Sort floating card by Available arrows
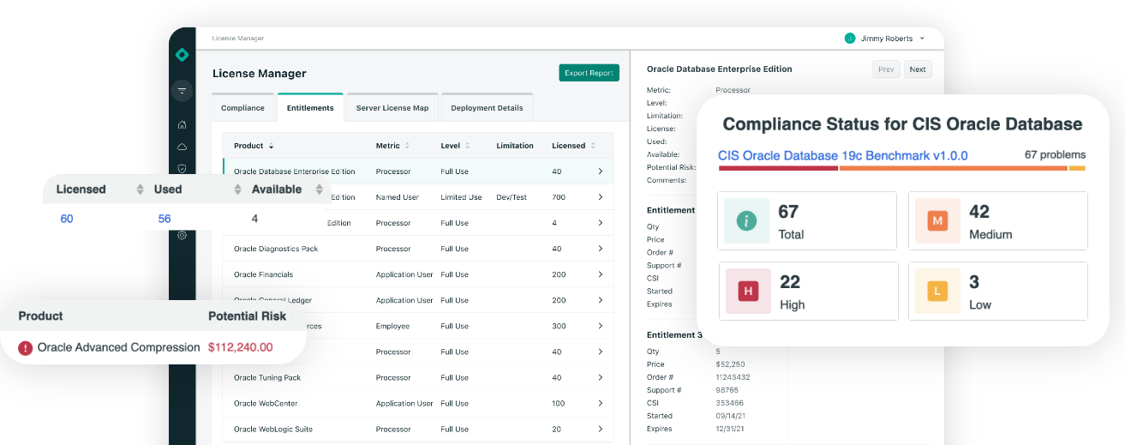Screen dimensions: 1125x445 (319, 189)
